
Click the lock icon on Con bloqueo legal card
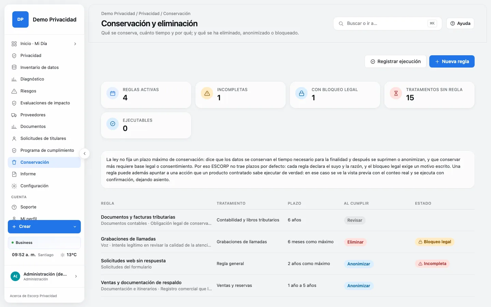(301, 93)
